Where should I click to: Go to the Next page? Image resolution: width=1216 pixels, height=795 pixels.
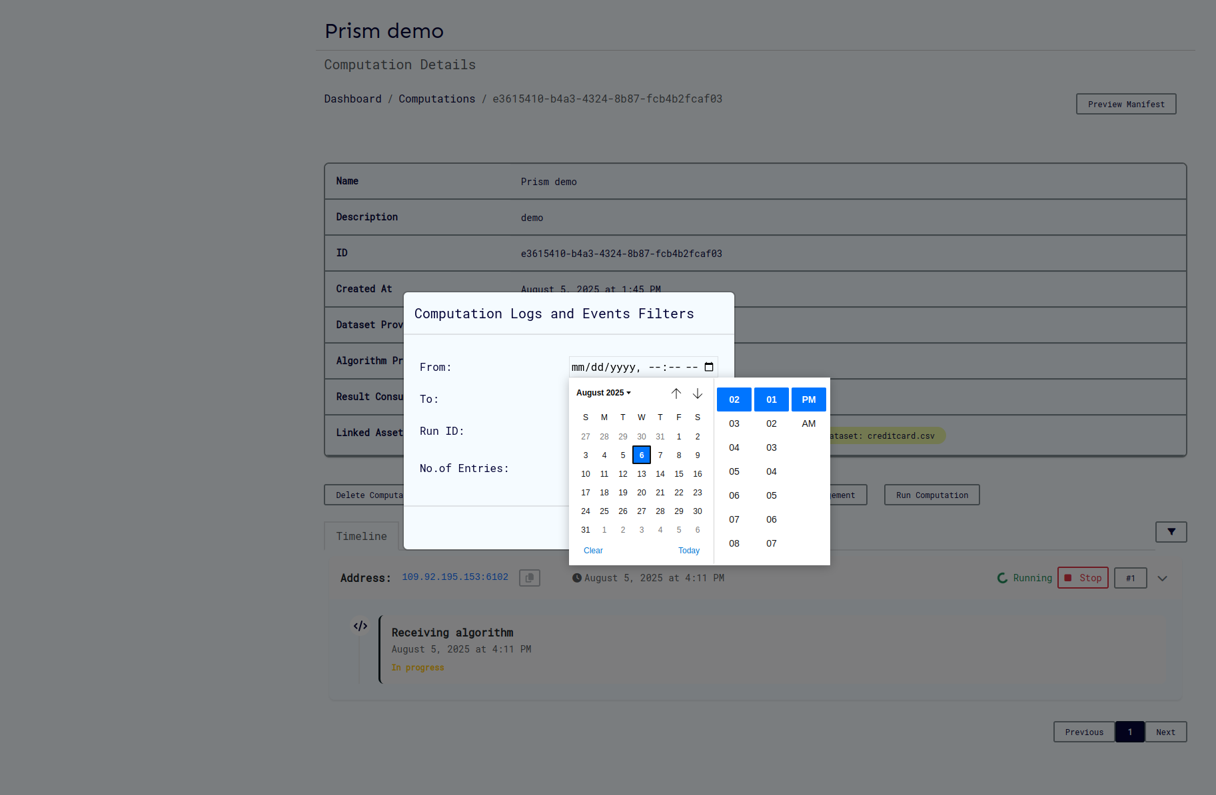tap(1166, 732)
